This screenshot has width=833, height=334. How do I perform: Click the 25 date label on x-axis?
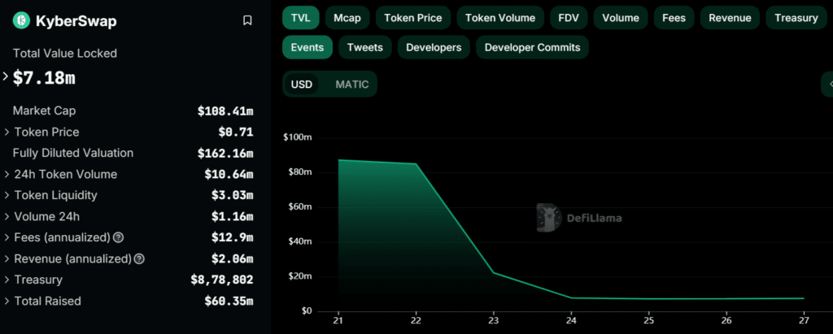coord(648,321)
